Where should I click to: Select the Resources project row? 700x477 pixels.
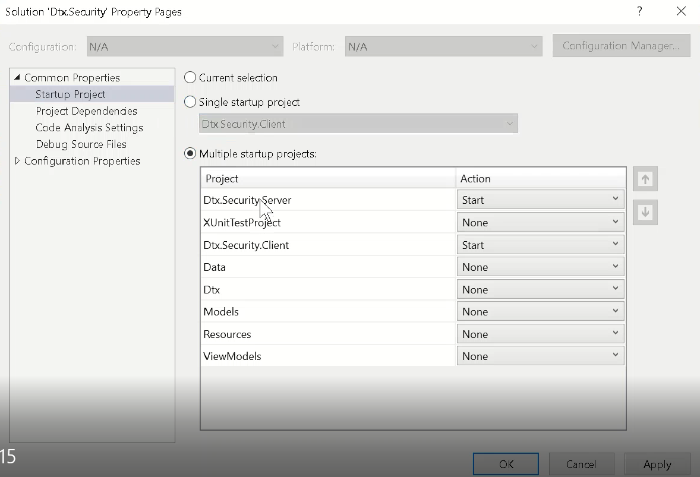tap(327, 334)
